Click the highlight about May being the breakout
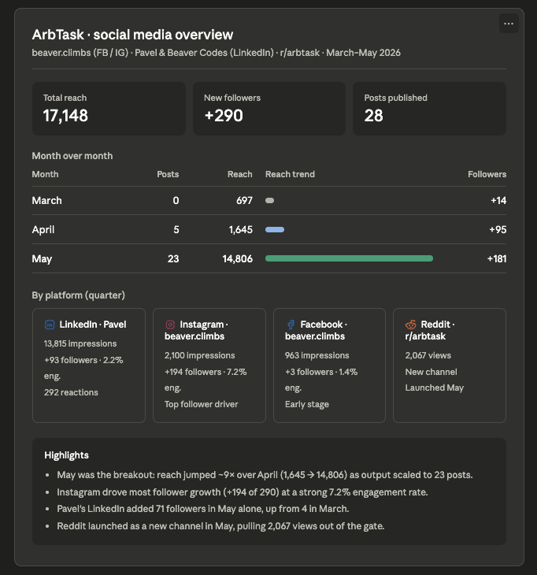537x575 pixels. click(x=265, y=475)
